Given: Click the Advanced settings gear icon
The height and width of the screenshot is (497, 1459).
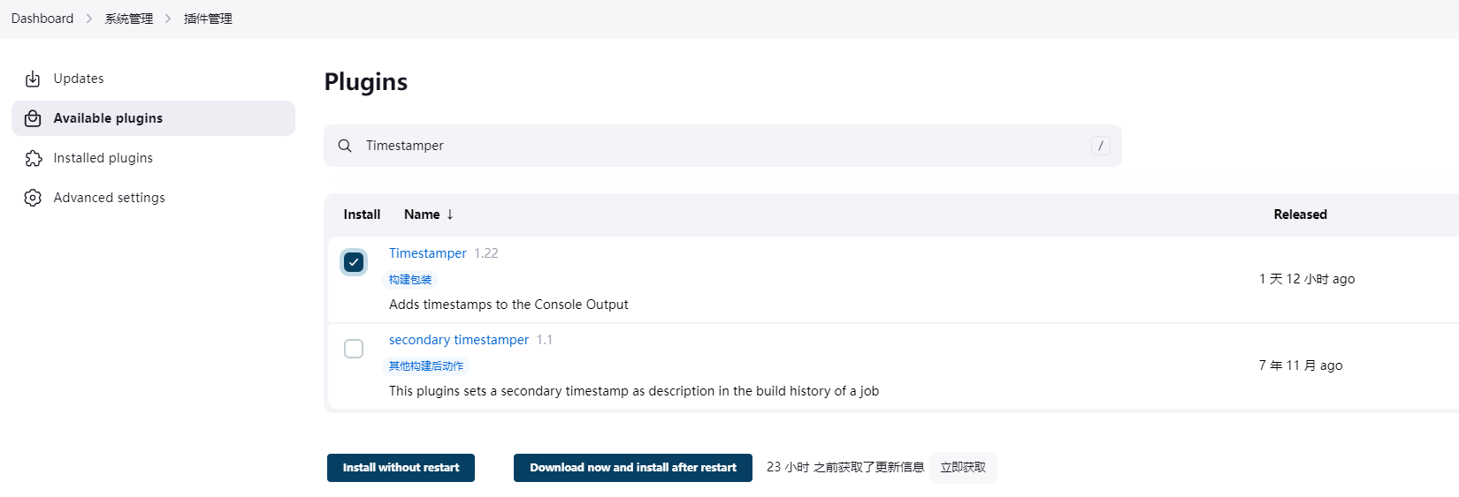Looking at the screenshot, I should coord(33,198).
